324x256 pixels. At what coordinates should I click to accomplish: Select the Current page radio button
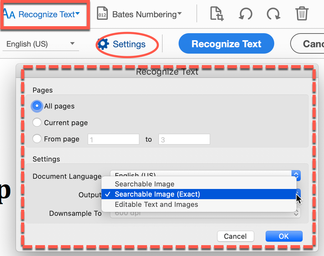tap(37, 122)
